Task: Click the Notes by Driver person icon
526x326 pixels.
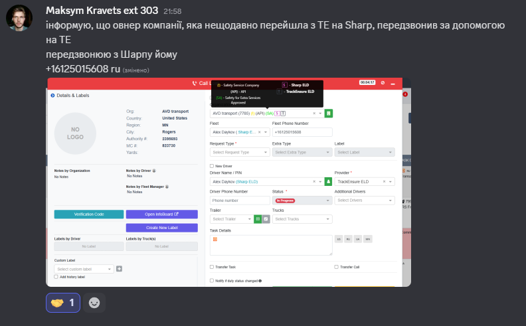Action: coord(154,171)
